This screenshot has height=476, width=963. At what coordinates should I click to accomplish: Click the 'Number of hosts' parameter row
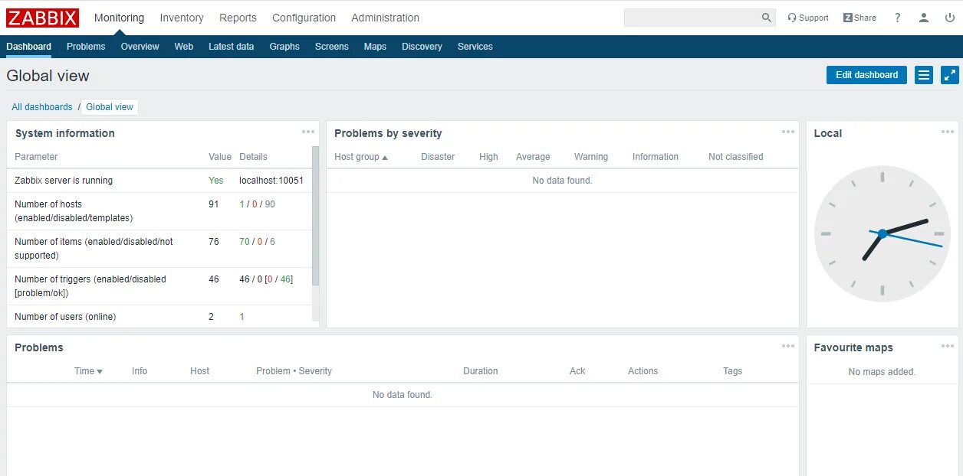159,211
